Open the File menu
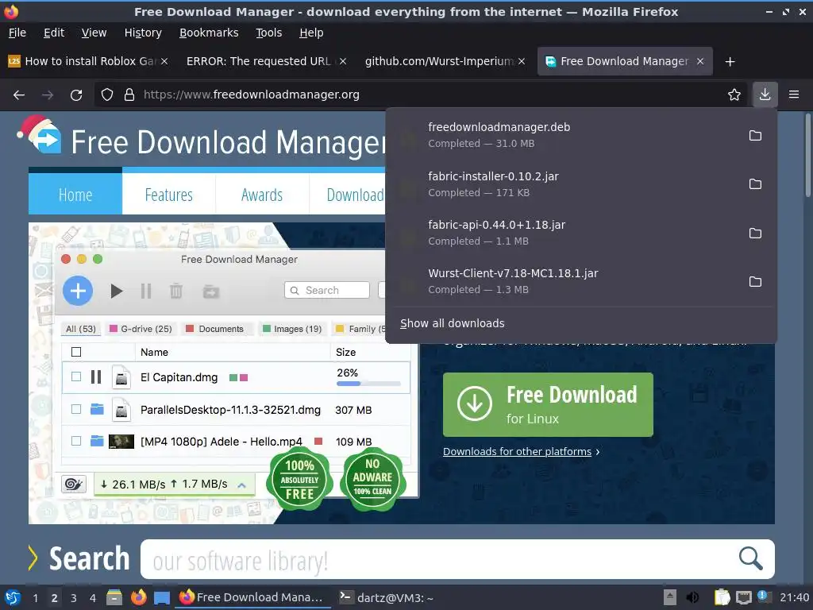 [17, 33]
